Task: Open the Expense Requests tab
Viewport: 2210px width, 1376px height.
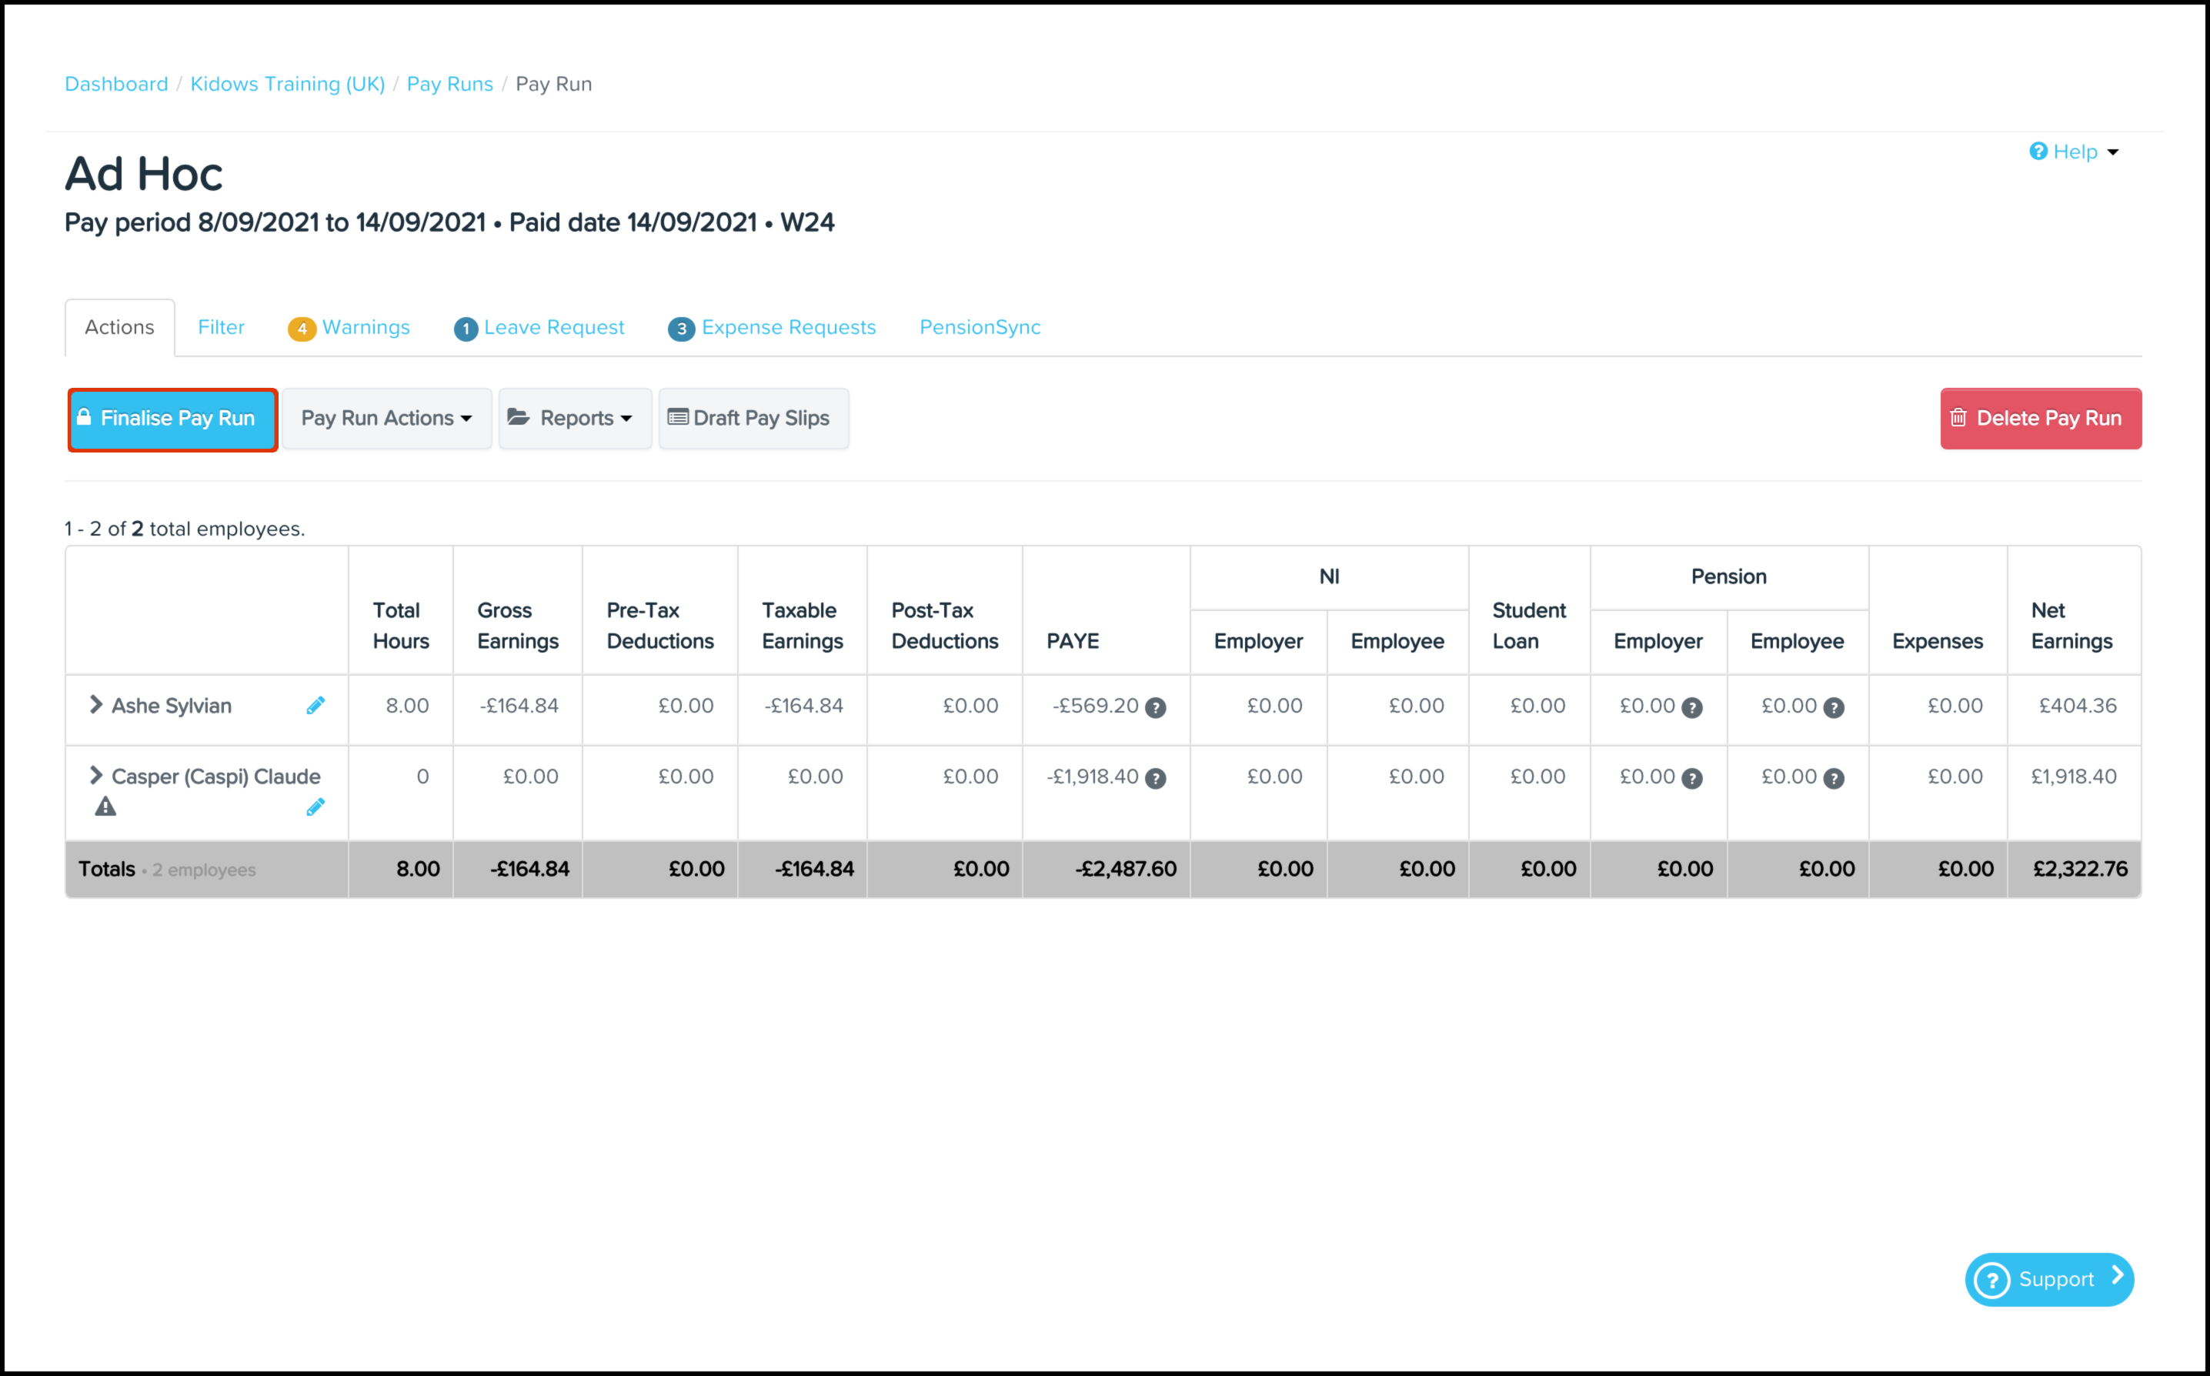Action: click(x=772, y=328)
